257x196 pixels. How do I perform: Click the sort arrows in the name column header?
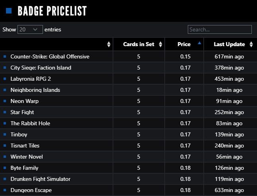pyautogui.click(x=109, y=45)
